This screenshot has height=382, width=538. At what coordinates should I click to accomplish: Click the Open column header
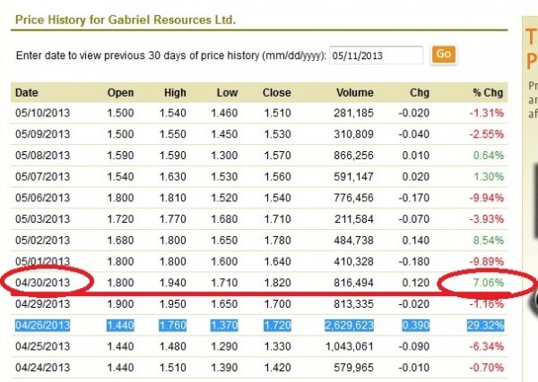120,93
